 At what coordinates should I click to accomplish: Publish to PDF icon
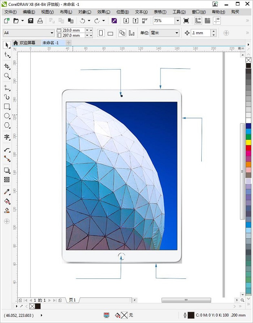[145, 21]
